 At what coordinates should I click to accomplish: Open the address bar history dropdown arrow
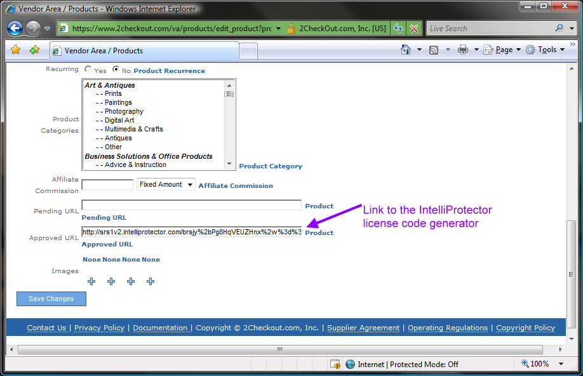pyautogui.click(x=278, y=29)
